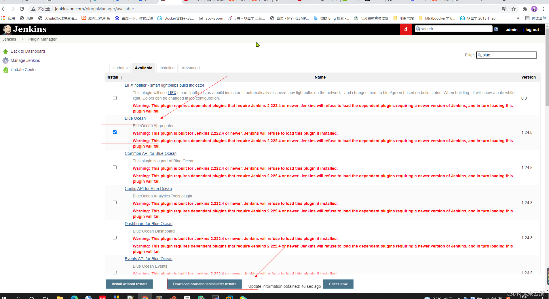This screenshot has height=299, width=549.
Task: Open the inline LIFX link in description
Action: [172, 93]
